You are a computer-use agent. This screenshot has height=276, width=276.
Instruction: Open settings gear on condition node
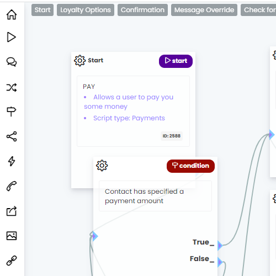coord(102,166)
